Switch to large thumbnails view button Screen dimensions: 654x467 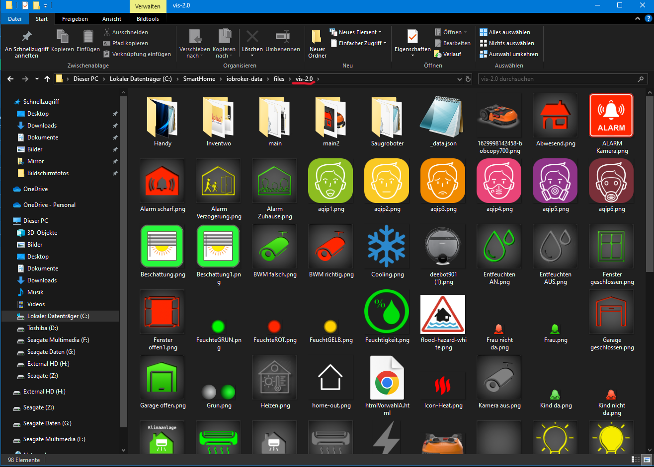tap(647, 460)
